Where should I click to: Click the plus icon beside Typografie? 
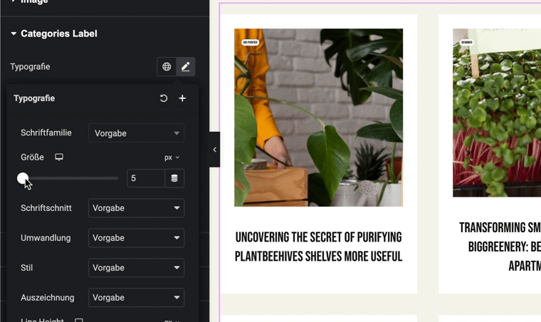pos(182,98)
